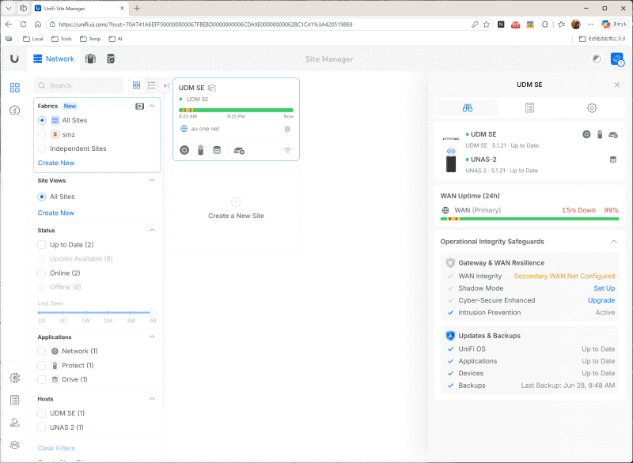Collapse the Applications section chevron
The height and width of the screenshot is (463, 633).
152,337
